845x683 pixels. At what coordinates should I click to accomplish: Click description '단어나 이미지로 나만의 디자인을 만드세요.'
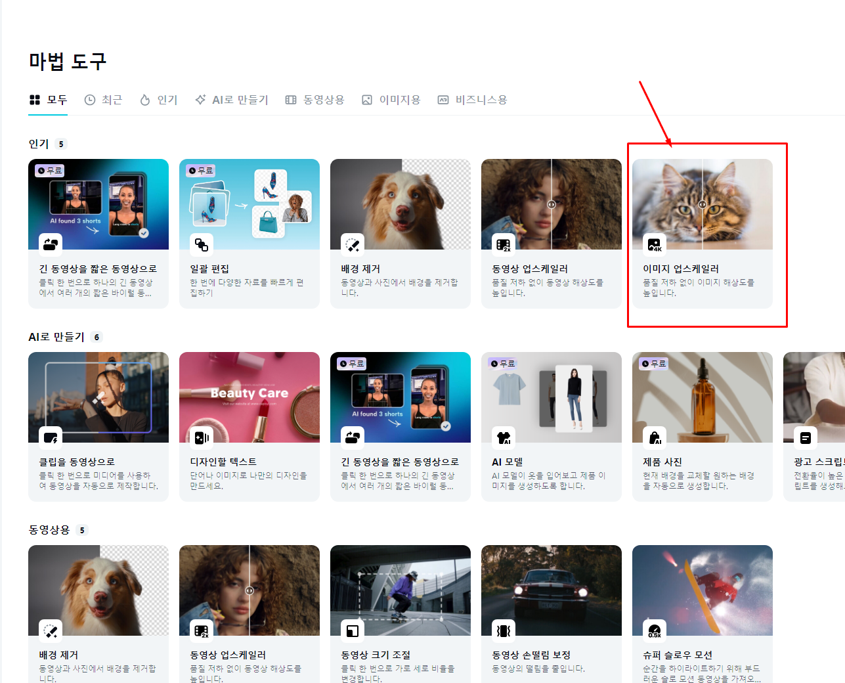pos(248,481)
